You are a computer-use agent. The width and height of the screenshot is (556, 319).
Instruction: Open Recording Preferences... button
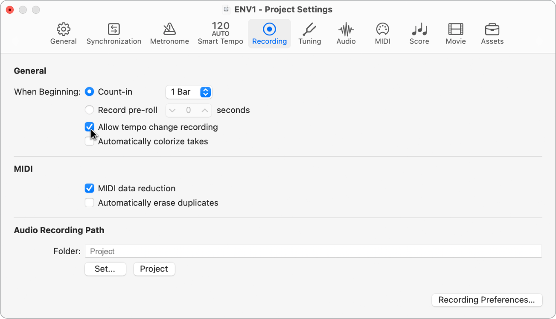click(486, 300)
